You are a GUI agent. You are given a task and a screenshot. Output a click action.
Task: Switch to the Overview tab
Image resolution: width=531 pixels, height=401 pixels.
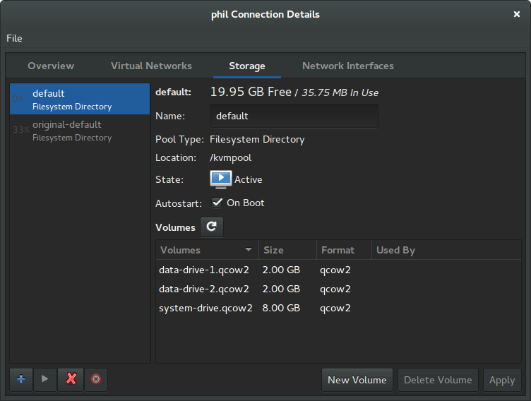click(x=51, y=66)
